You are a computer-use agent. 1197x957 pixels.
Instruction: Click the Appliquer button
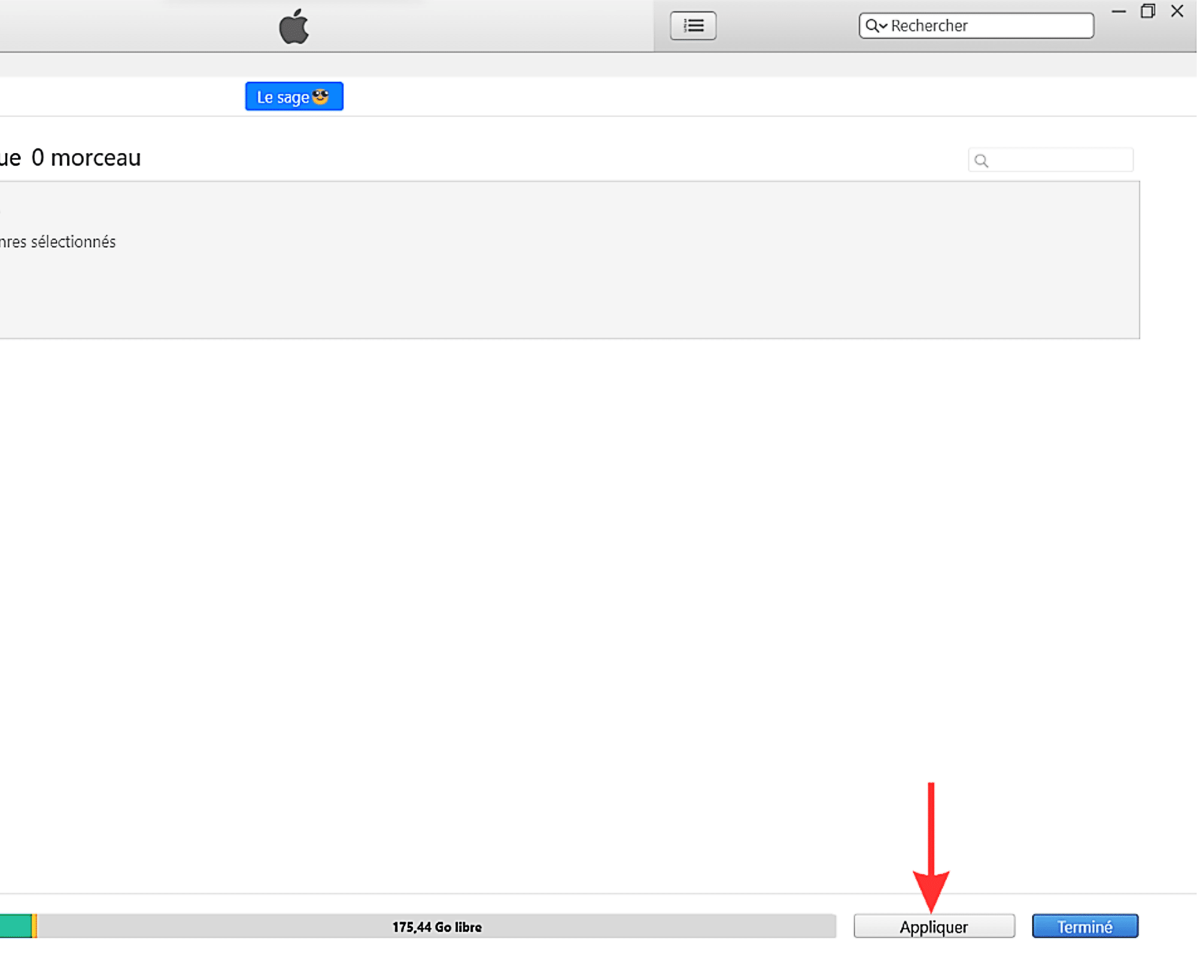[x=934, y=926]
